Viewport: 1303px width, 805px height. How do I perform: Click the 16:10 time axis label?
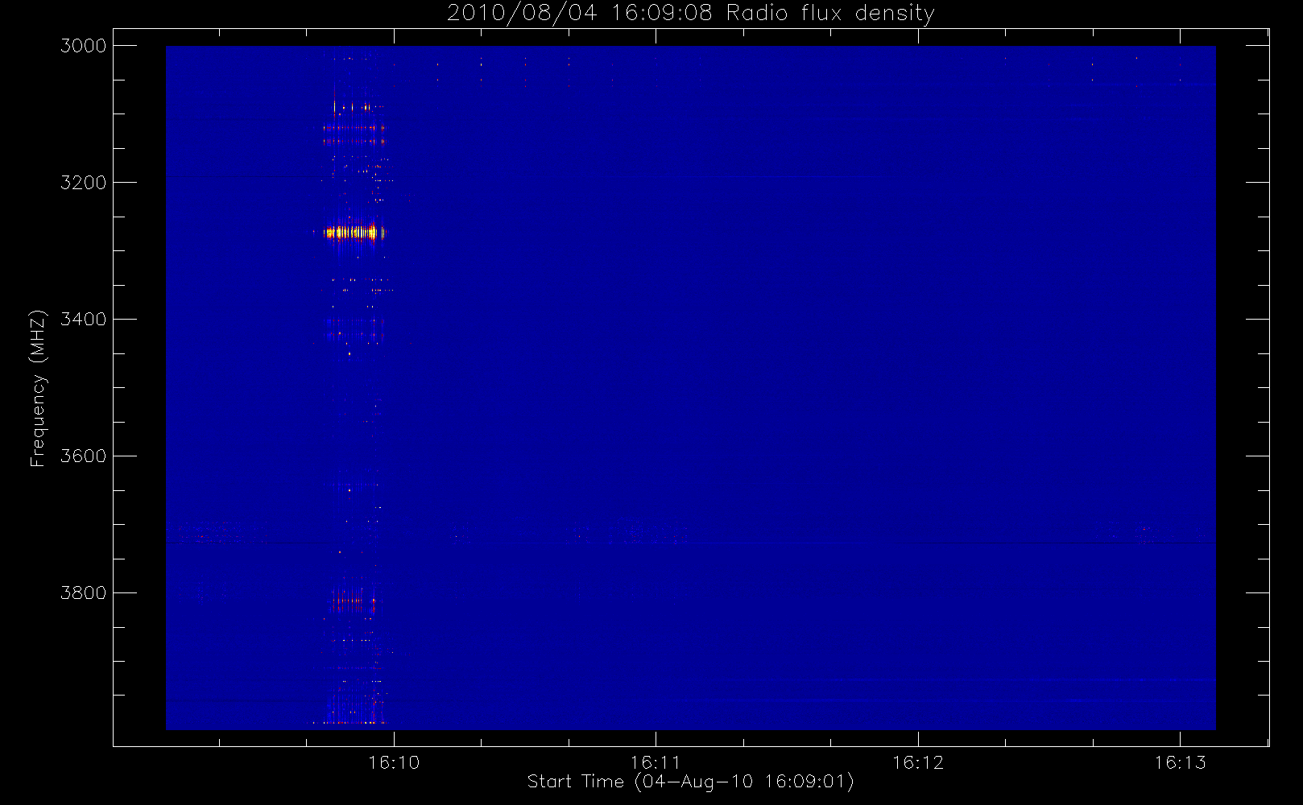point(394,762)
